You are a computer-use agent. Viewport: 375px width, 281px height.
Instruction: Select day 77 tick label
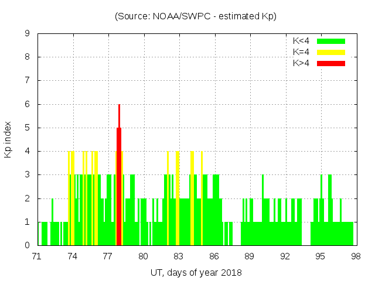tap(108, 256)
